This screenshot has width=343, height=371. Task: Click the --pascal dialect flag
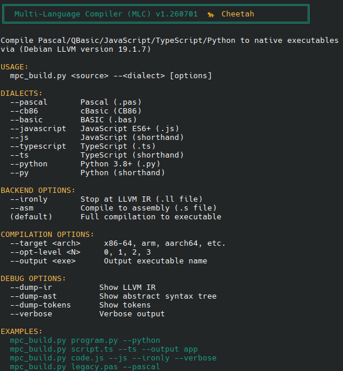click(x=29, y=102)
